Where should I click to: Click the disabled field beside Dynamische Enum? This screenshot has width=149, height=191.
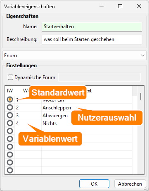coord(99,77)
